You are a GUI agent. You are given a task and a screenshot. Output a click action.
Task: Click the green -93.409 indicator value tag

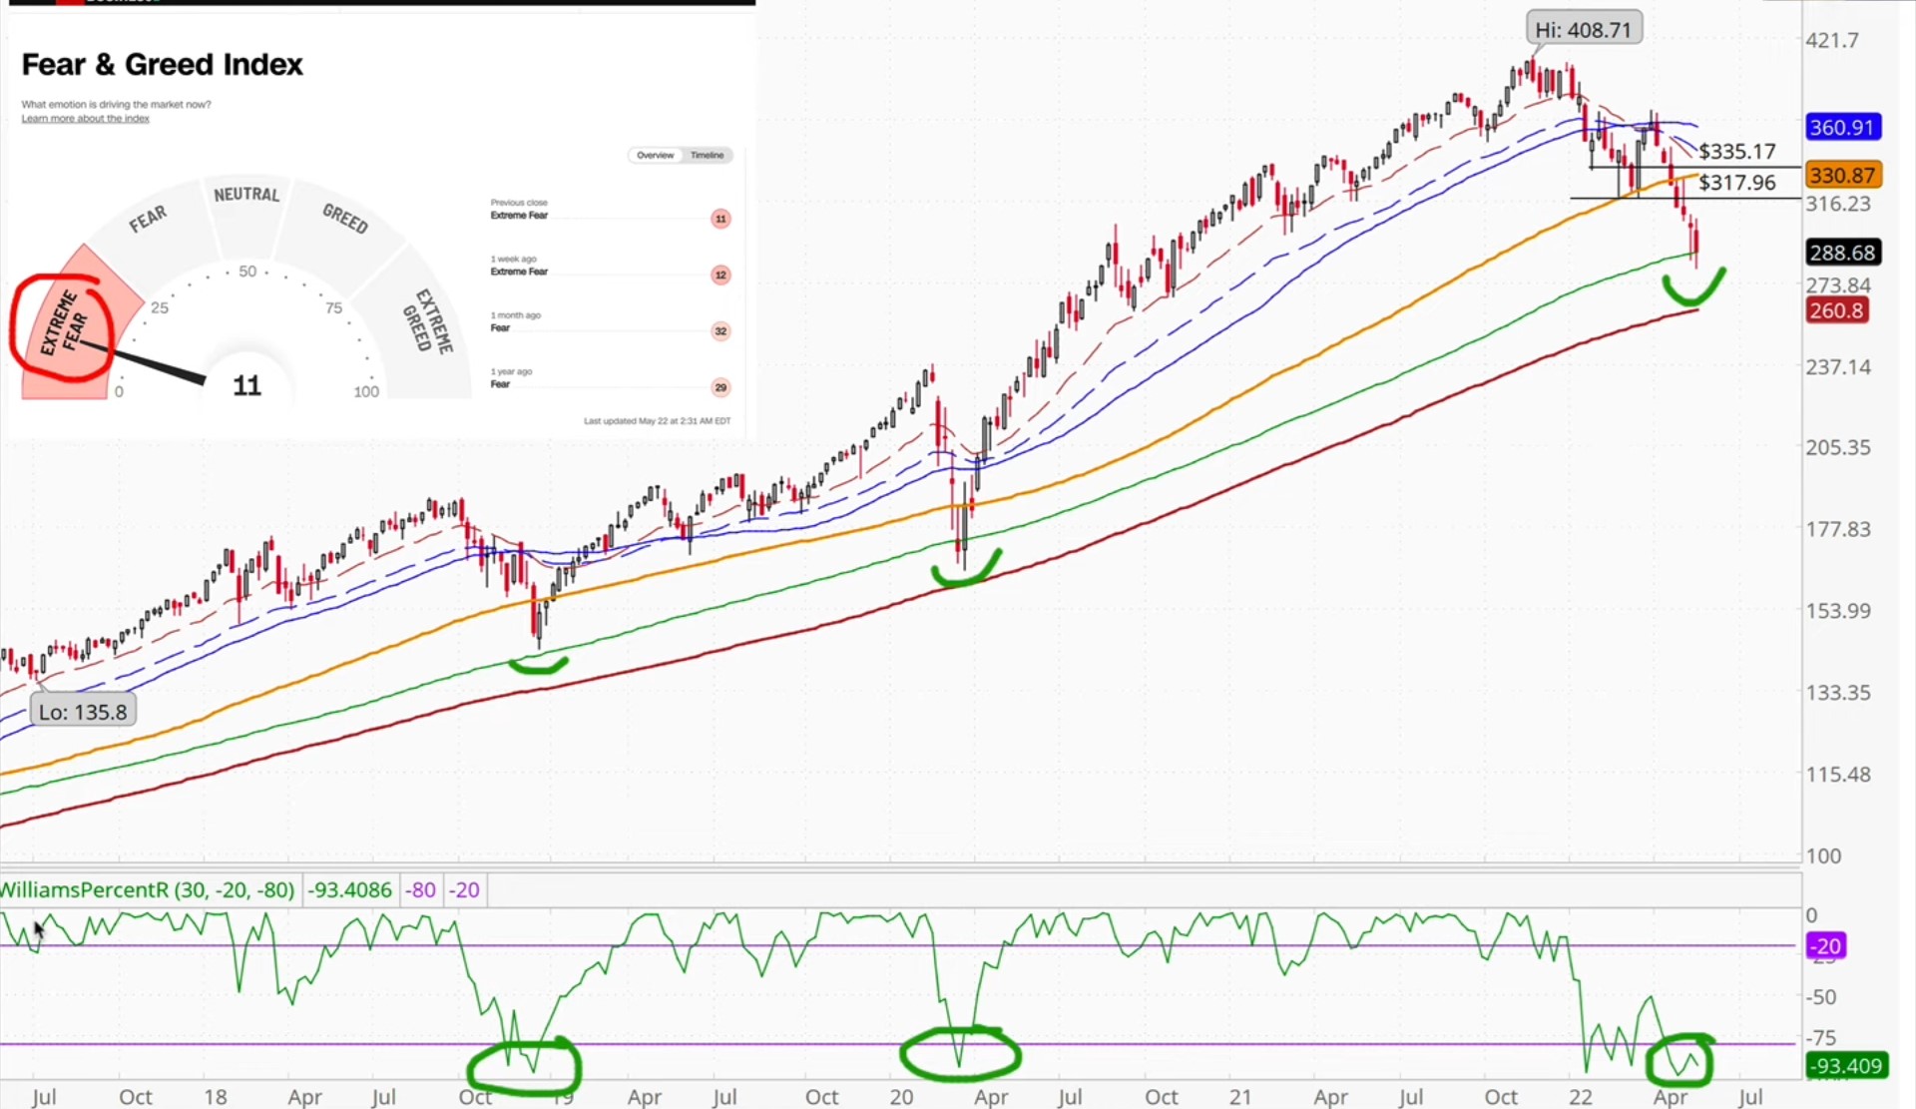pyautogui.click(x=1846, y=1066)
